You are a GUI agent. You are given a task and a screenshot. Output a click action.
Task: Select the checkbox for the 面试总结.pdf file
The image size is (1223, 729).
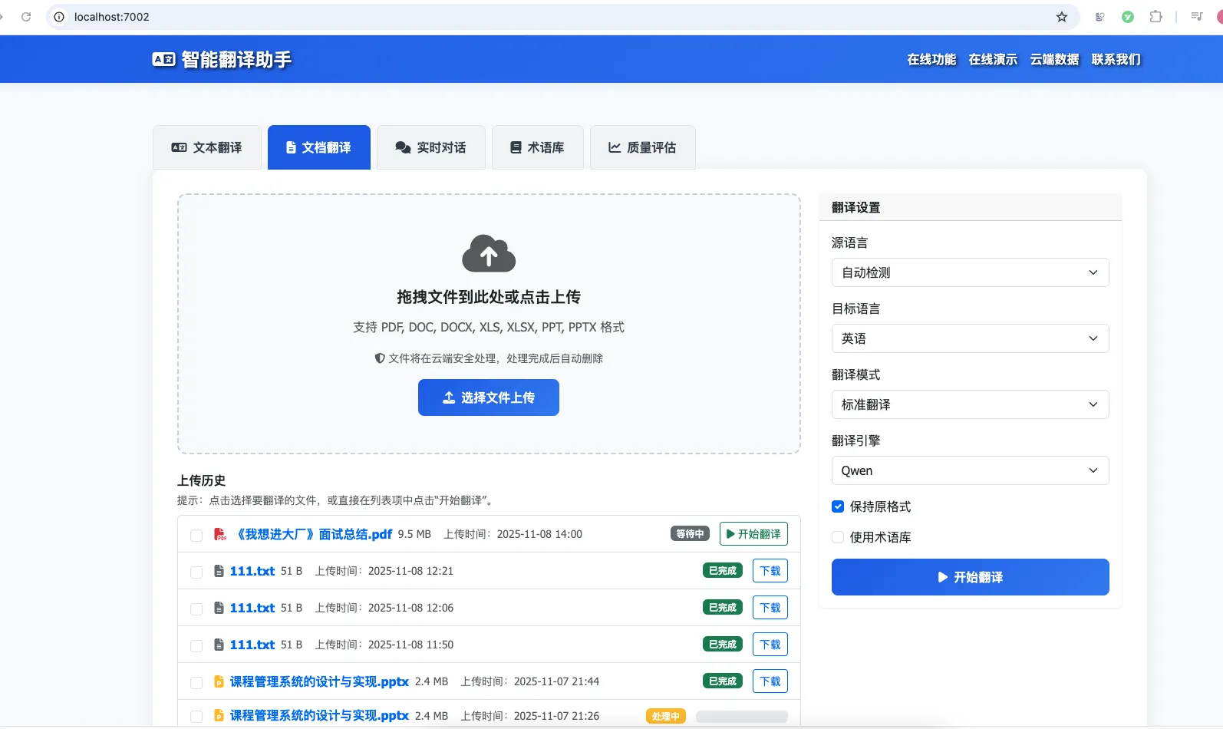(x=196, y=535)
